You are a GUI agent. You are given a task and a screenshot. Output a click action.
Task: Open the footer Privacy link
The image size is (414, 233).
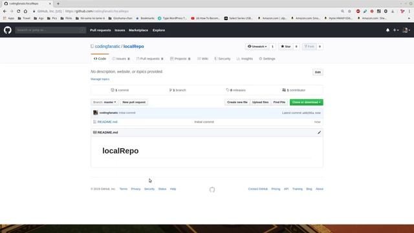click(x=136, y=189)
